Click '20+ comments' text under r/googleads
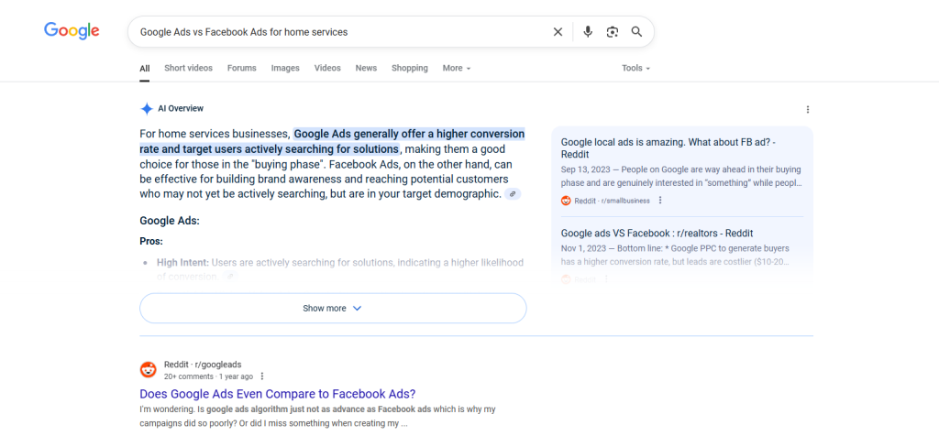This screenshot has height=436, width=939. point(189,376)
